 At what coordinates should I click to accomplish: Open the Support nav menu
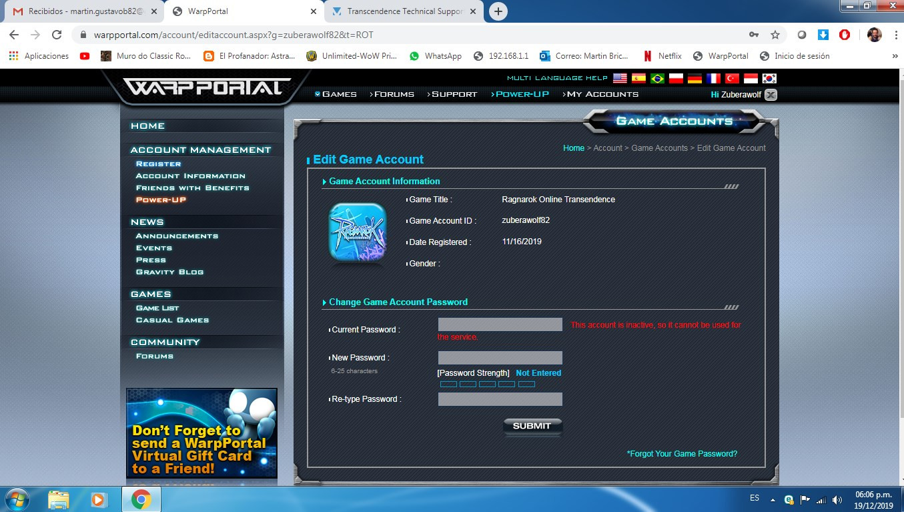click(452, 94)
